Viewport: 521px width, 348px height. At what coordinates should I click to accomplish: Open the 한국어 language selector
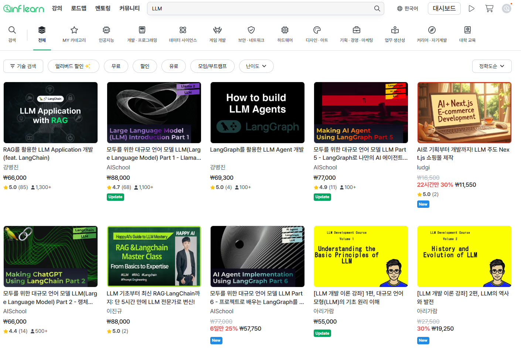coord(408,9)
